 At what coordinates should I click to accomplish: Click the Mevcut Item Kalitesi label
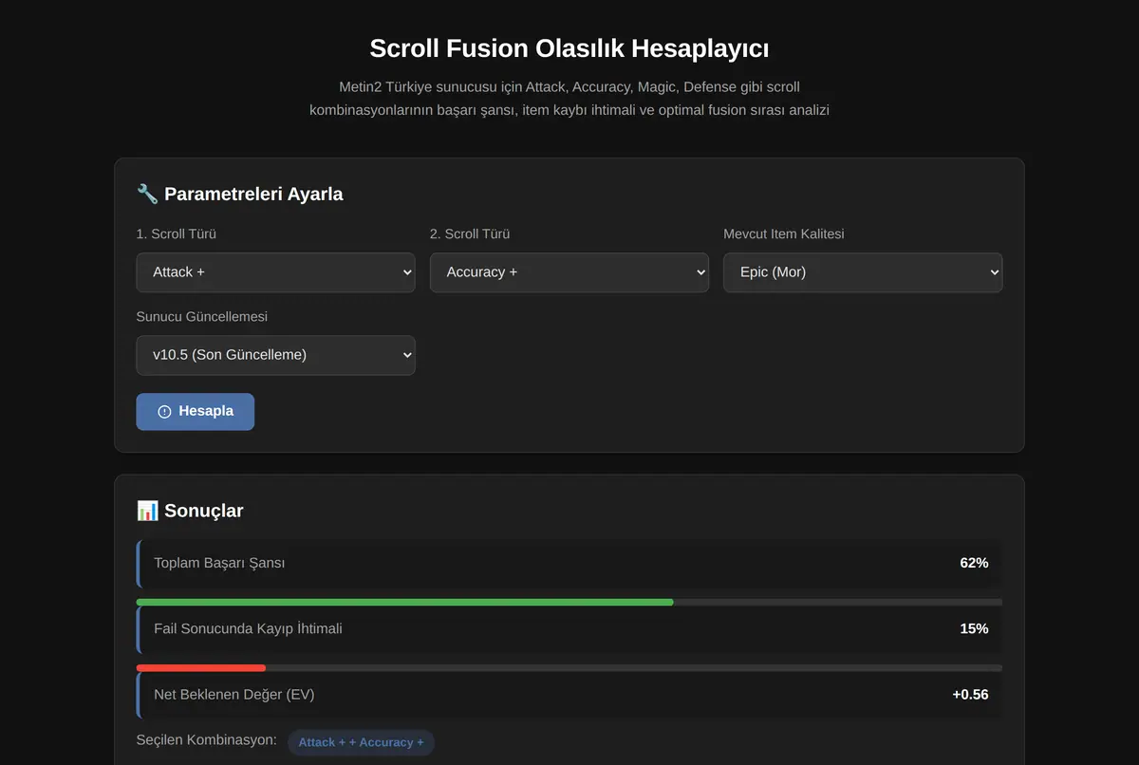(x=784, y=233)
